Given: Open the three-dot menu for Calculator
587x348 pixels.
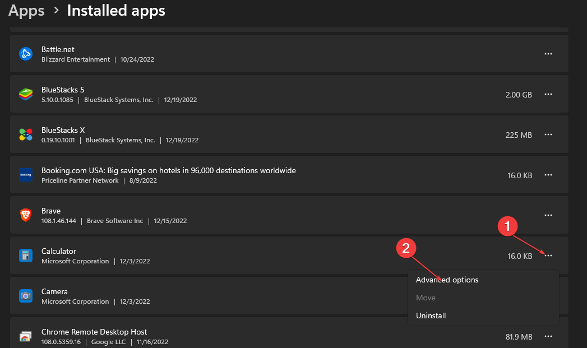Looking at the screenshot, I should click(548, 256).
